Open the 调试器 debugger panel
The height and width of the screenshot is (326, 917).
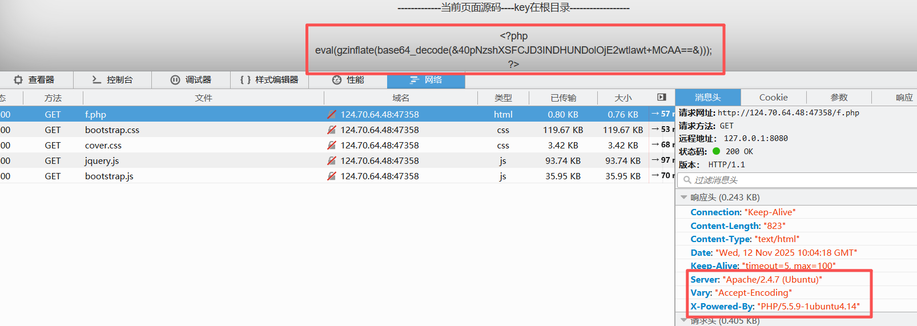coord(191,80)
